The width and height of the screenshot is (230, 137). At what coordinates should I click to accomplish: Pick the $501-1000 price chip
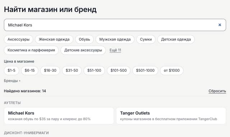(145, 70)
